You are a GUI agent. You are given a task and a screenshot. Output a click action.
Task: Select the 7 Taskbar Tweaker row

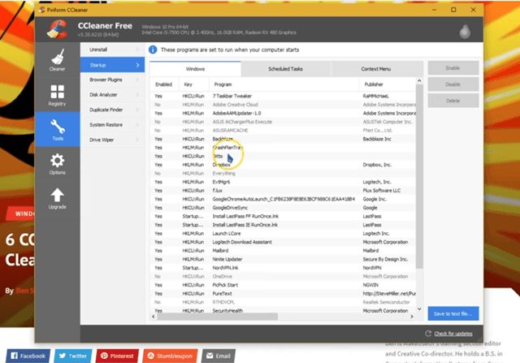(x=284, y=96)
